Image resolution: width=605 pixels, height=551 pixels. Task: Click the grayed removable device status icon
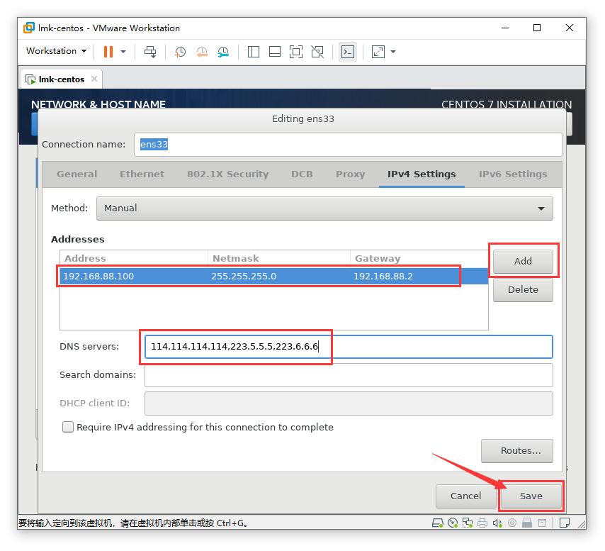click(x=542, y=523)
